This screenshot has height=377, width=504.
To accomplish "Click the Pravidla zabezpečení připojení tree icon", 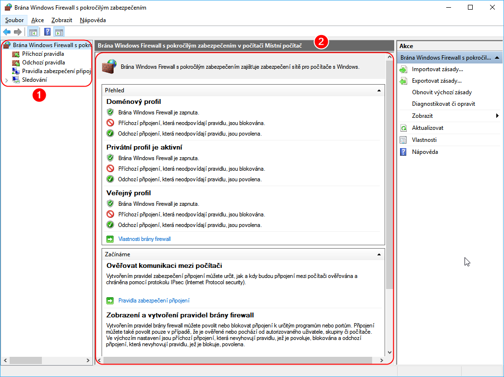I will tap(16, 71).
